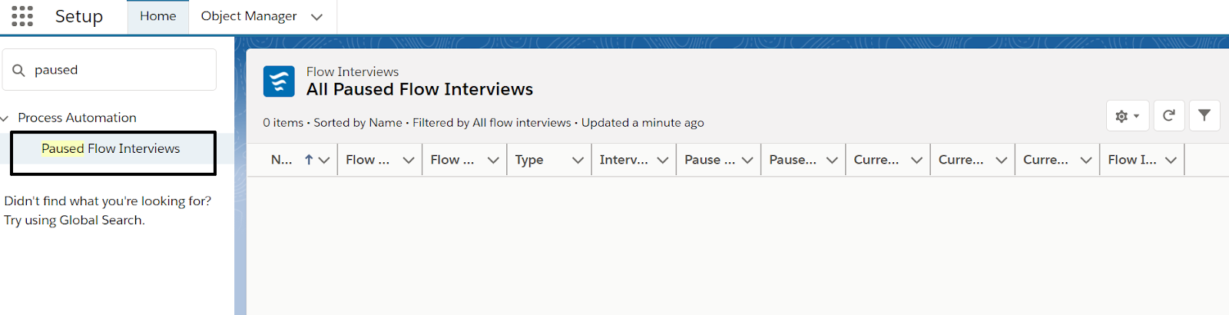Screen dimensions: 1229x315
Task: Click the Setup label in header
Action: [x=79, y=17]
